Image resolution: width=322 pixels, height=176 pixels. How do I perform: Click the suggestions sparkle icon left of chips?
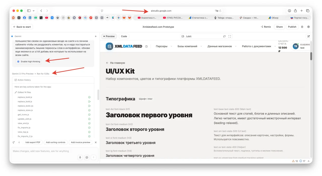coord(14,142)
